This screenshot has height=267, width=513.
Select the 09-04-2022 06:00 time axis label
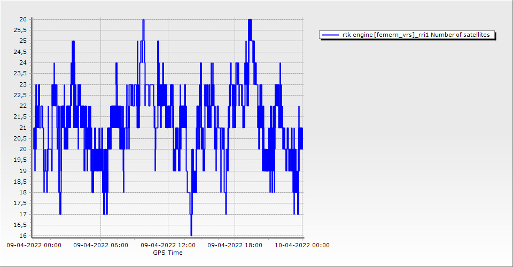100,245
